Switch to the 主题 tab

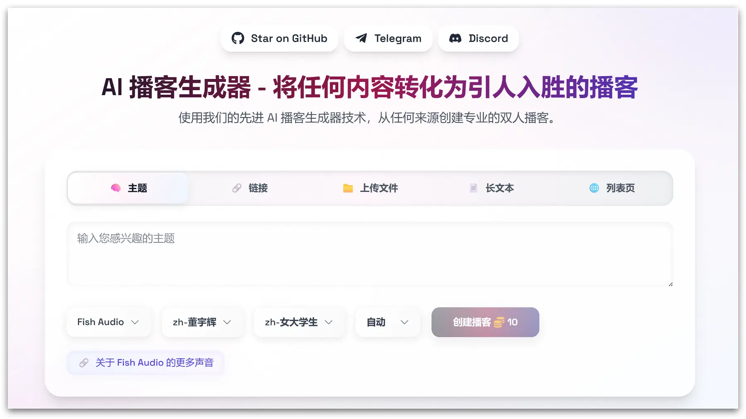click(128, 188)
